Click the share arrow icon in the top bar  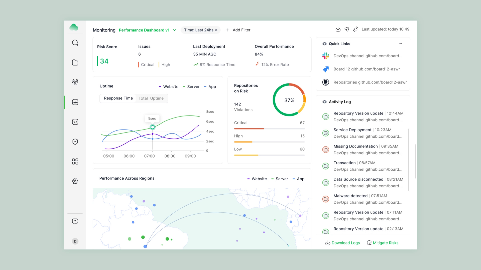point(347,29)
